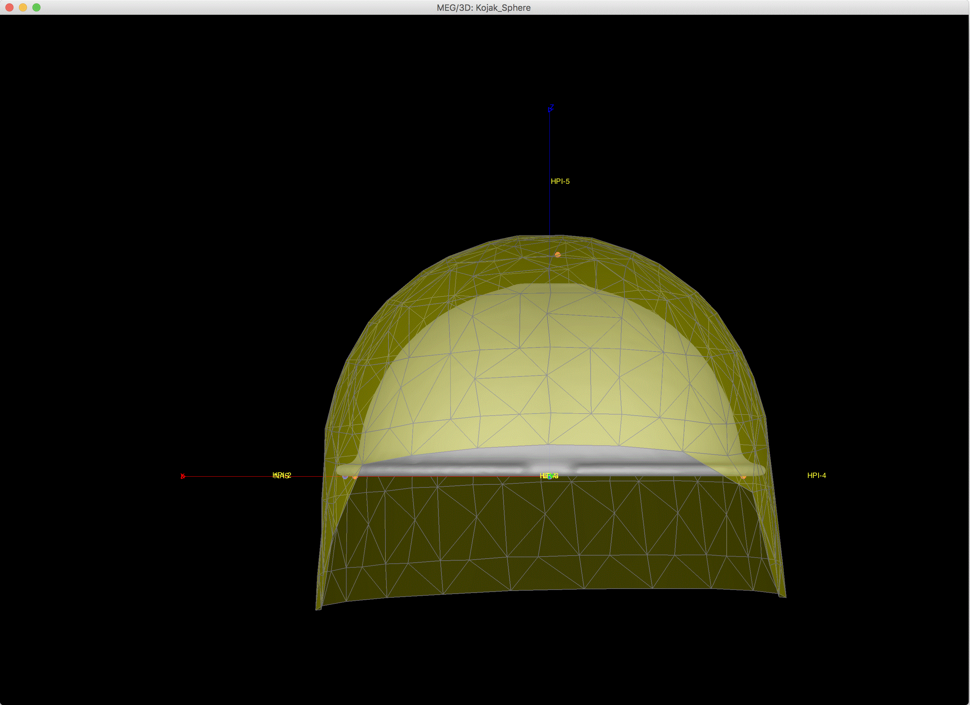Close the MEG/3D window
970x705 pixels.
9,7
